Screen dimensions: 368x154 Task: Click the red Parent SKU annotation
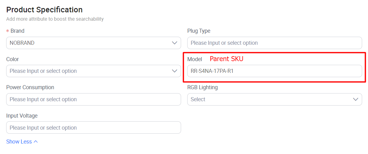point(227,59)
